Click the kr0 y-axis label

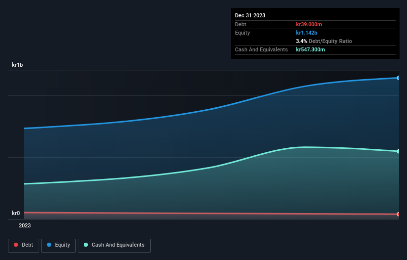[x=16, y=213]
